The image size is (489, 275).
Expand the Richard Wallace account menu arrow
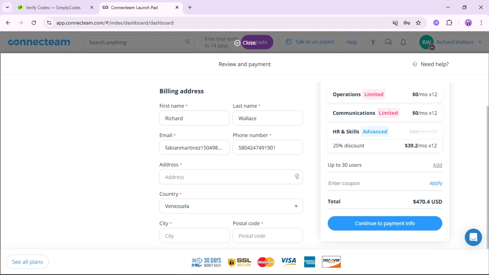pos(480,42)
